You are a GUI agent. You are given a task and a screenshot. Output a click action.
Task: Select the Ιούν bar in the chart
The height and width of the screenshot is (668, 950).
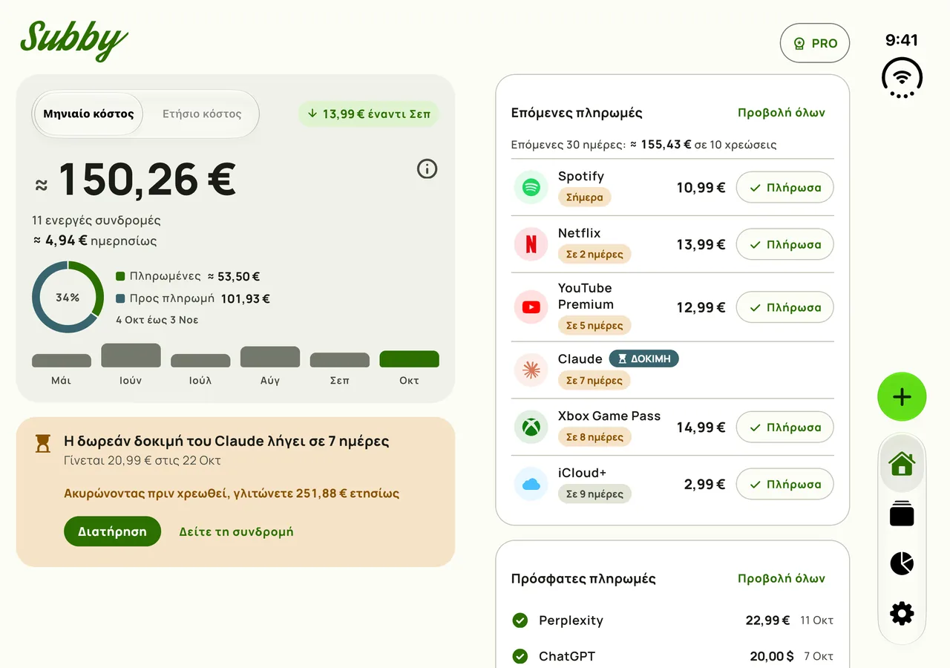point(131,356)
